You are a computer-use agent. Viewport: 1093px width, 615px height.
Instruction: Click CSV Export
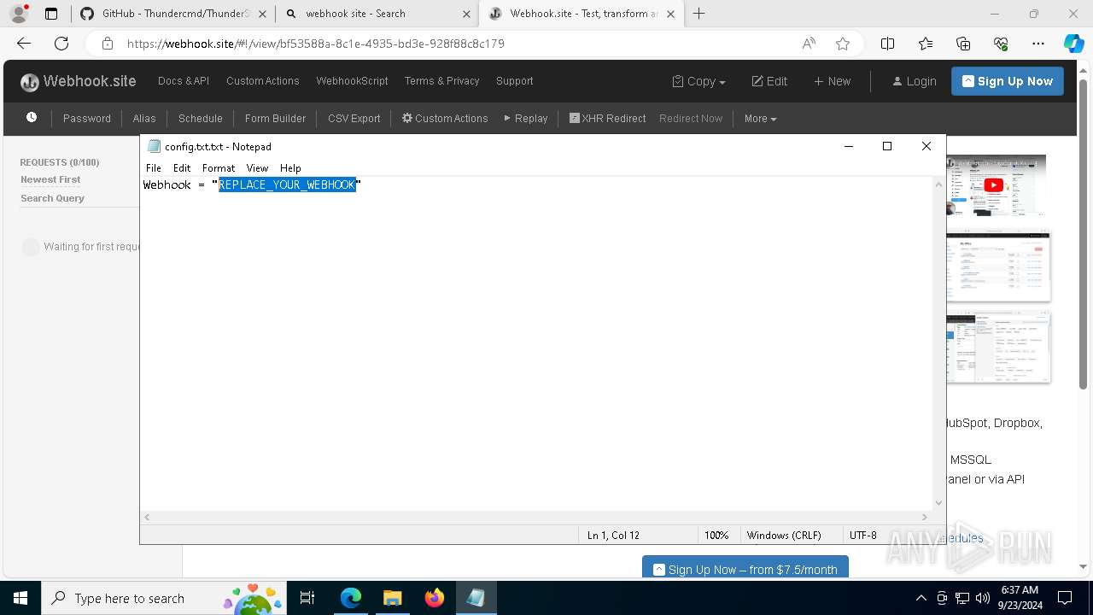pos(354,119)
